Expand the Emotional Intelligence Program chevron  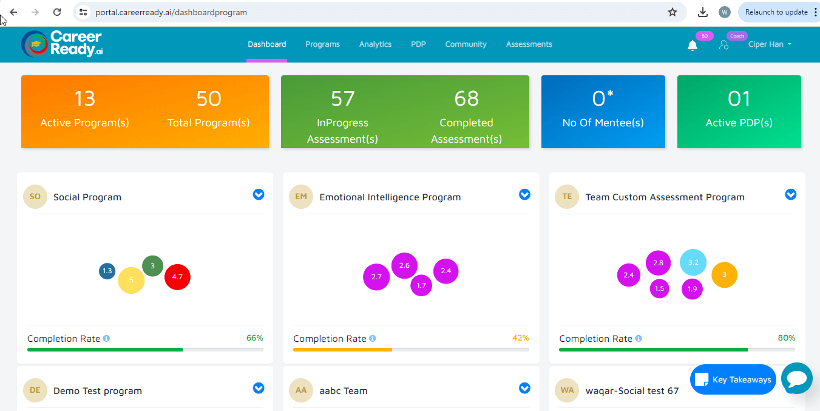point(524,194)
